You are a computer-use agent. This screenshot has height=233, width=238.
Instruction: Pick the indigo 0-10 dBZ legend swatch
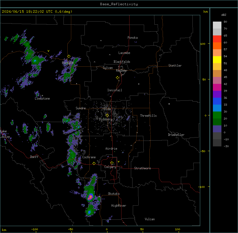[217, 129]
